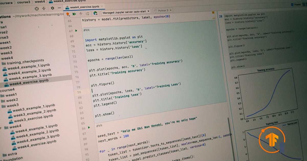The width and height of the screenshot is (307, 161).
Task: Run the seed_text cell with its gutter arrow
Action: point(89,127)
